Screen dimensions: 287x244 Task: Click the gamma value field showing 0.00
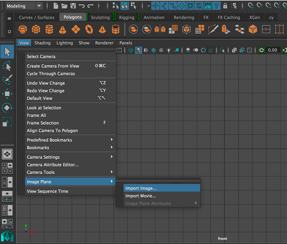click(x=273, y=50)
